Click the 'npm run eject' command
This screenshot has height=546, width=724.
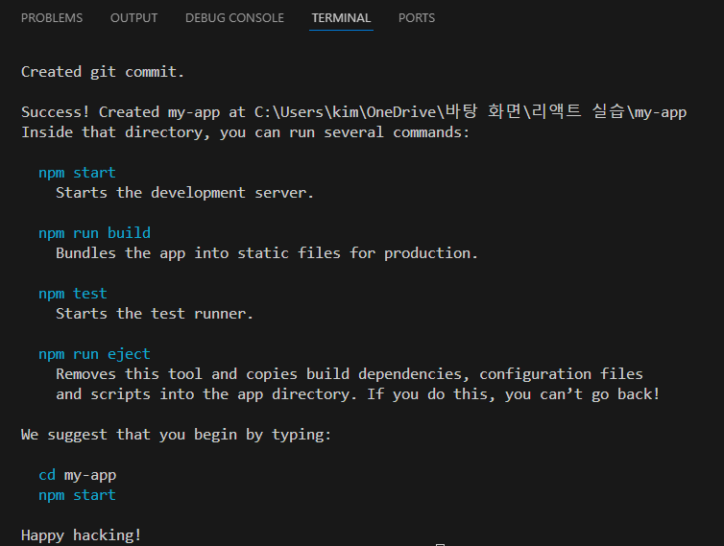click(x=95, y=354)
